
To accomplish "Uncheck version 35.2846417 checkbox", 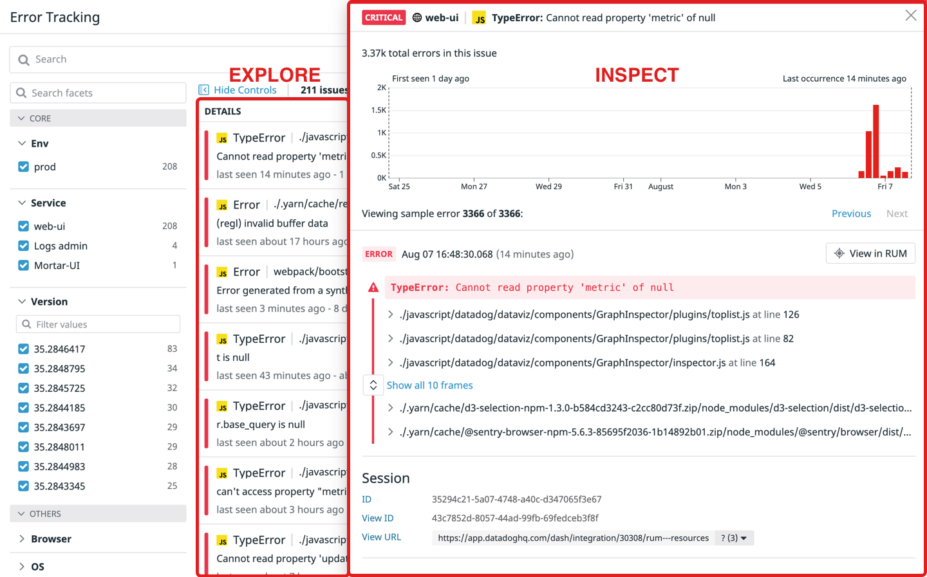I will 24,349.
